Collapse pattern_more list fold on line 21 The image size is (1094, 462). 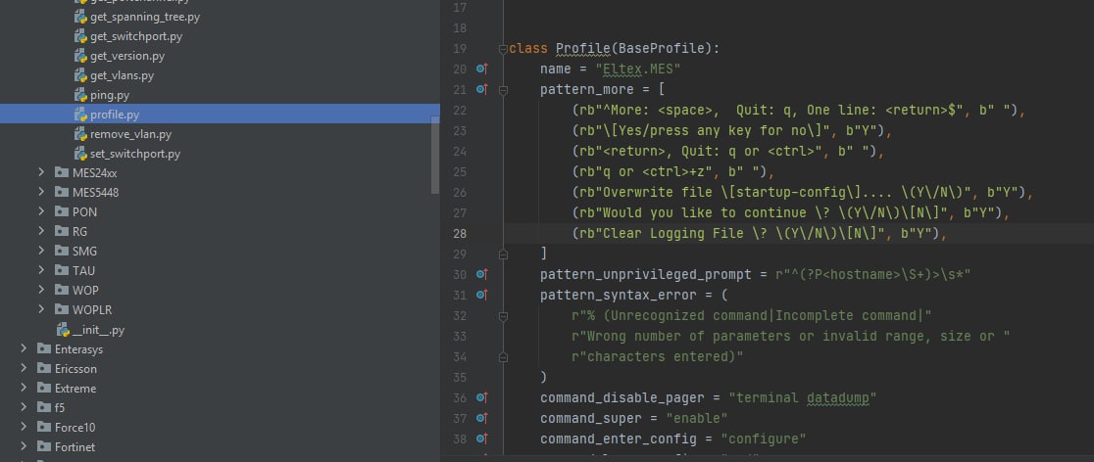coord(503,90)
